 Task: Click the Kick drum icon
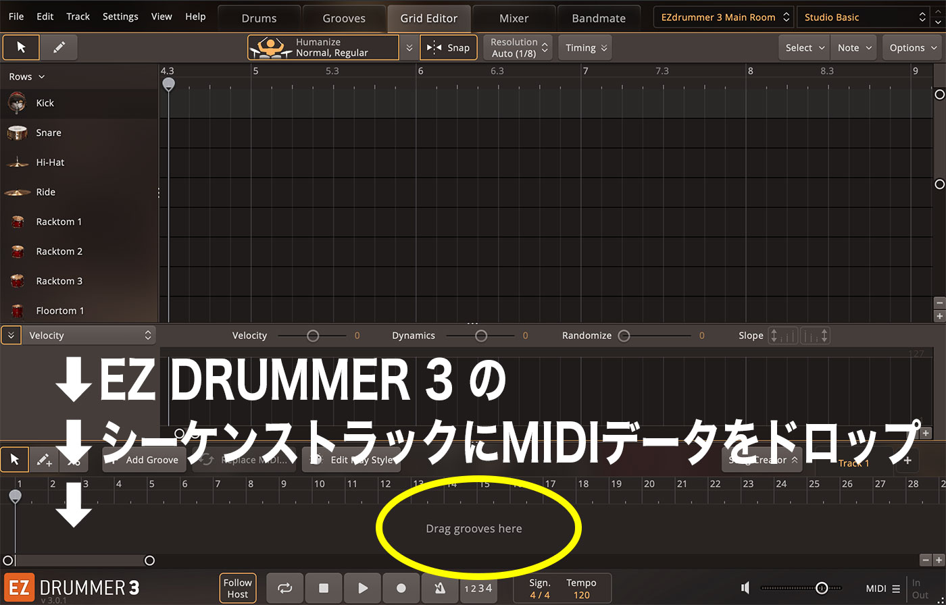coord(18,103)
